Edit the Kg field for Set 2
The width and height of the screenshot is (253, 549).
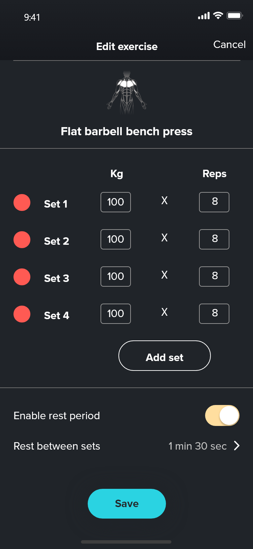[116, 239]
